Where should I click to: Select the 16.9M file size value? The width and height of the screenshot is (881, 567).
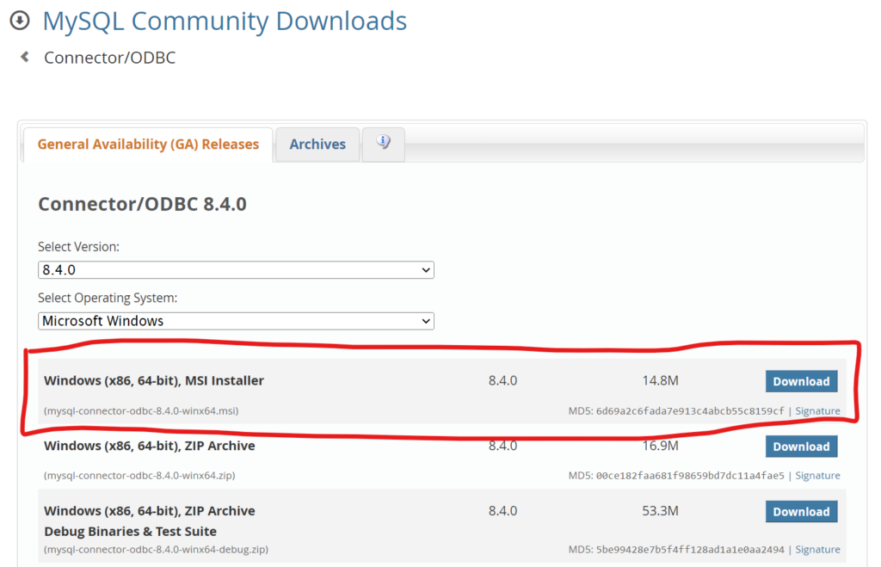[x=660, y=446]
